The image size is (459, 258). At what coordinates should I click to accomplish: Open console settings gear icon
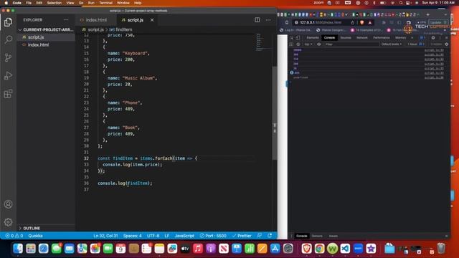point(446,44)
